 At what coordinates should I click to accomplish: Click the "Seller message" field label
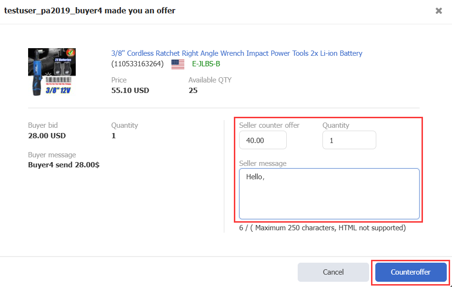pyautogui.click(x=263, y=164)
